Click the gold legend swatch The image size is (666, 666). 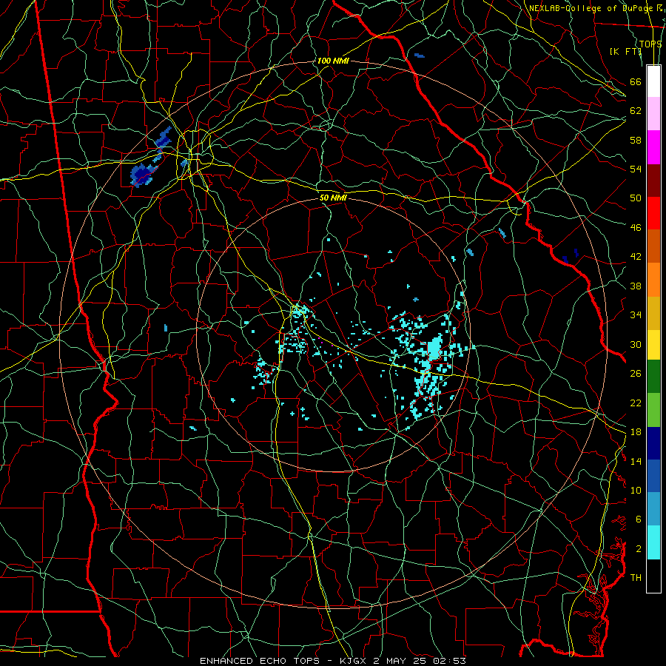[653, 313]
